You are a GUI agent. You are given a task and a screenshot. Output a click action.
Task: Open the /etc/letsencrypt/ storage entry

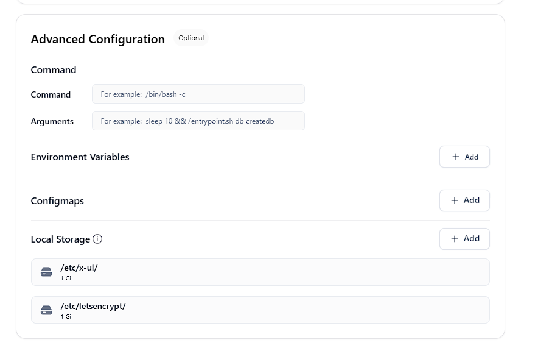pyautogui.click(x=260, y=310)
